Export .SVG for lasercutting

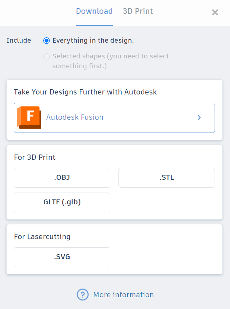click(x=62, y=257)
